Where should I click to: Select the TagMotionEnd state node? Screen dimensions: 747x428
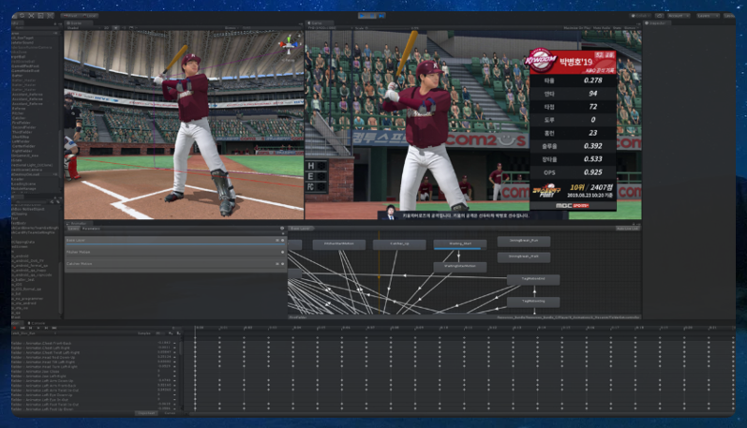pos(533,279)
